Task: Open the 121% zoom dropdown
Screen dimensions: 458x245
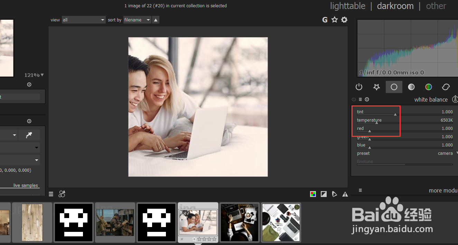Action: pyautogui.click(x=34, y=75)
